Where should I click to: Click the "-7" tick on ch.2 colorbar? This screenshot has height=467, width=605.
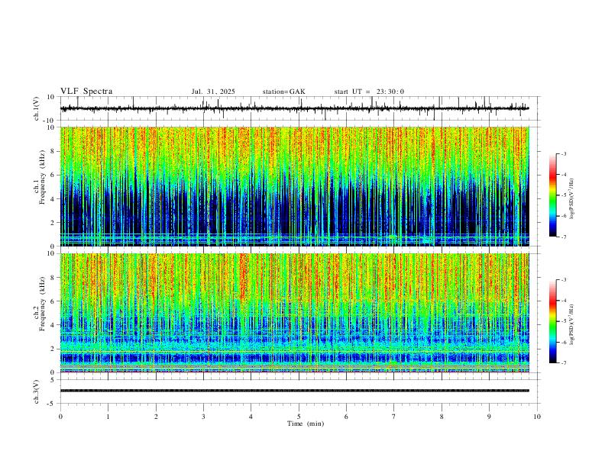pos(564,363)
